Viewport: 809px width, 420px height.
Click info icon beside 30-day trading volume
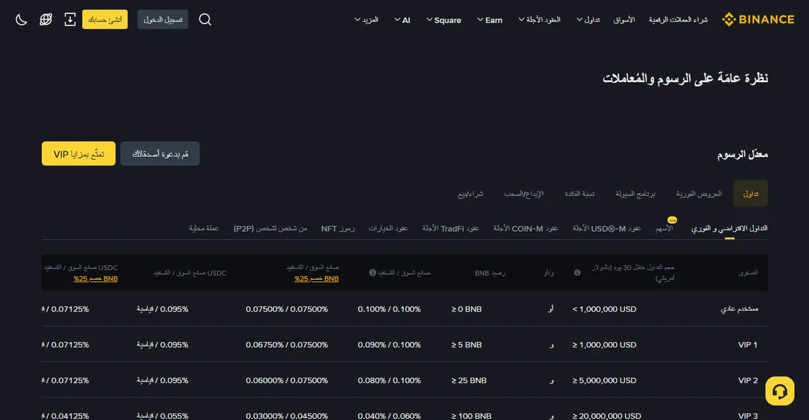pos(577,273)
